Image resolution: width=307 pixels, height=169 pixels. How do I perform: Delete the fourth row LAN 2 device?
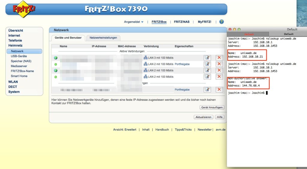pos(219,77)
